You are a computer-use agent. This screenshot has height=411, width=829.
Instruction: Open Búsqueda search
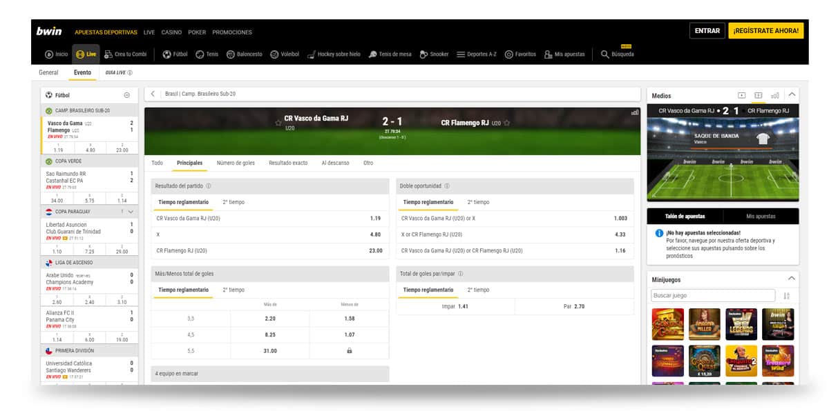click(x=618, y=54)
